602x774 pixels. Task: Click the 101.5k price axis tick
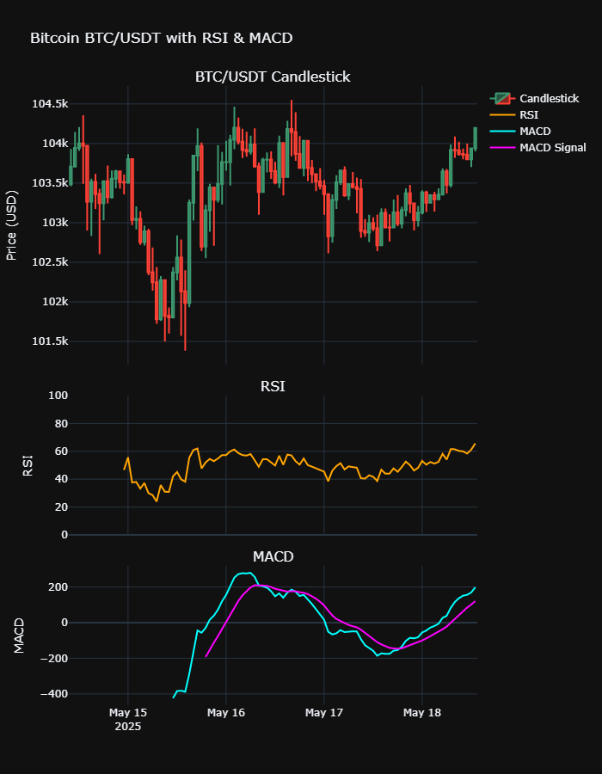point(50,341)
